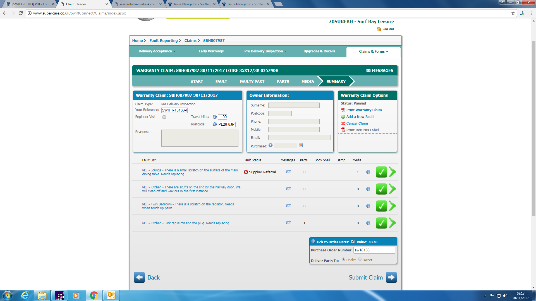Open the Purchased date calendar picker
Viewport: 536px width, 301px height.
[x=301, y=145]
